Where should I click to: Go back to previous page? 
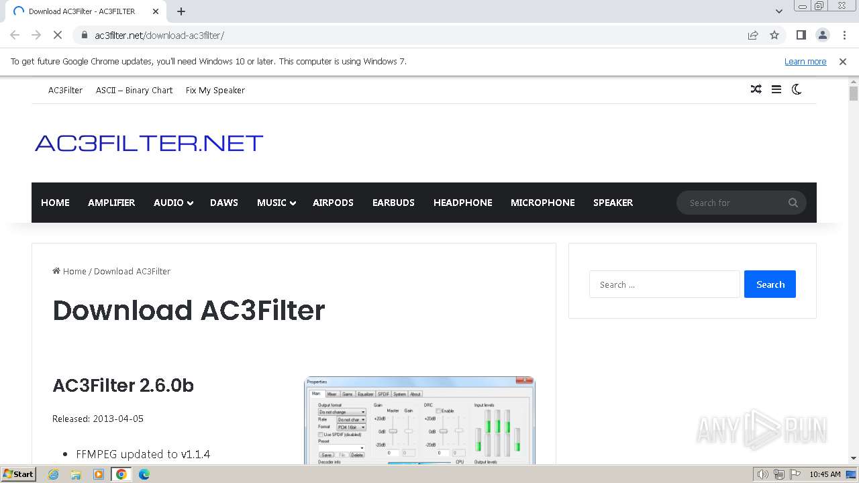tap(15, 35)
